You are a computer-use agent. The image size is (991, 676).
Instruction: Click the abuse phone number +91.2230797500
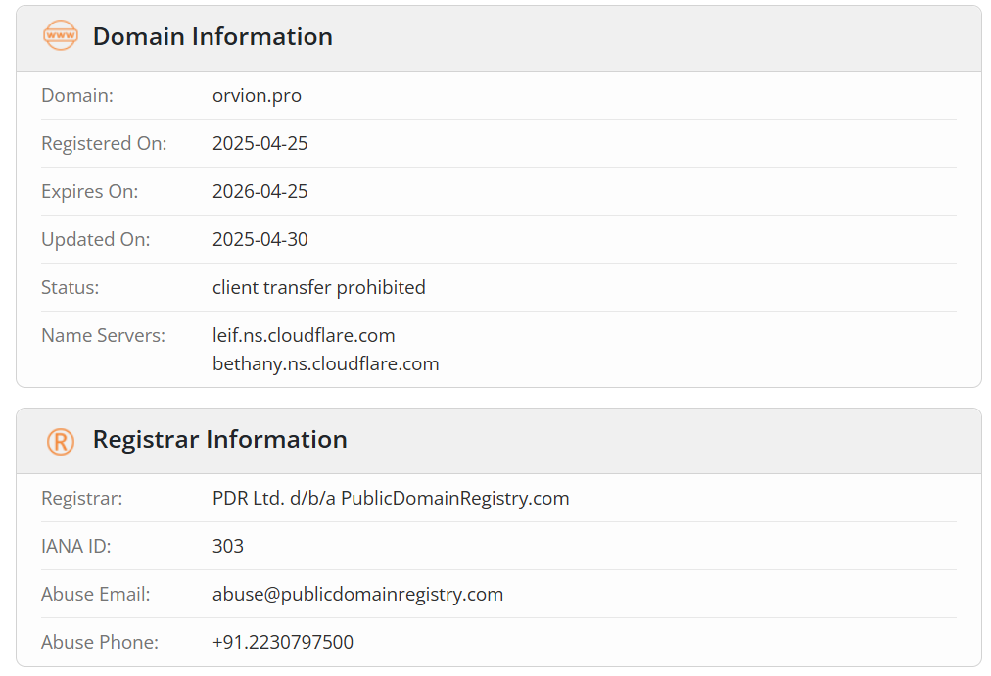pyautogui.click(x=282, y=642)
